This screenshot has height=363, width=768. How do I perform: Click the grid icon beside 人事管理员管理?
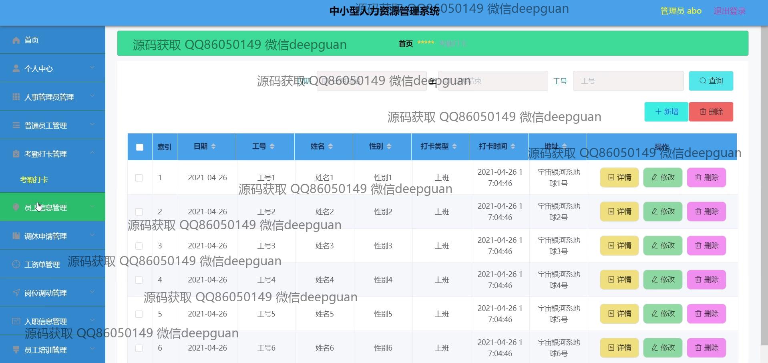(16, 97)
